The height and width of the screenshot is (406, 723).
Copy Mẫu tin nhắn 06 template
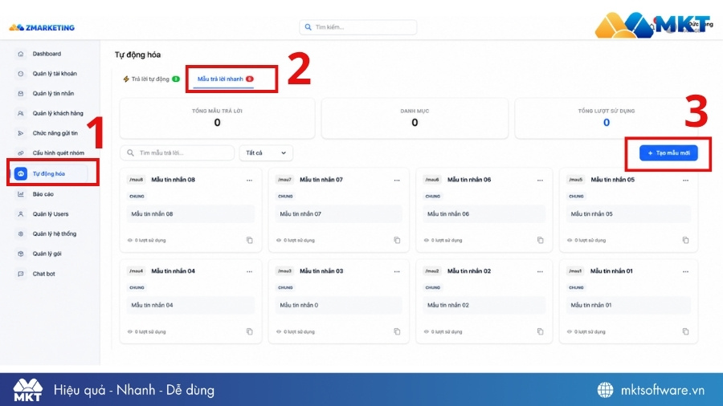pos(541,240)
